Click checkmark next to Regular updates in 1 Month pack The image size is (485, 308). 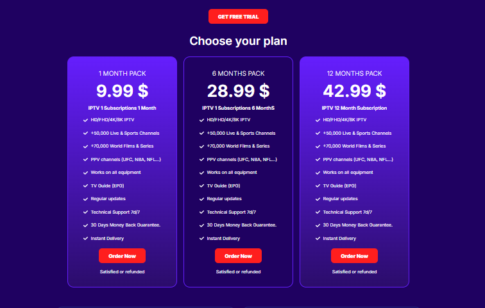[x=86, y=199]
